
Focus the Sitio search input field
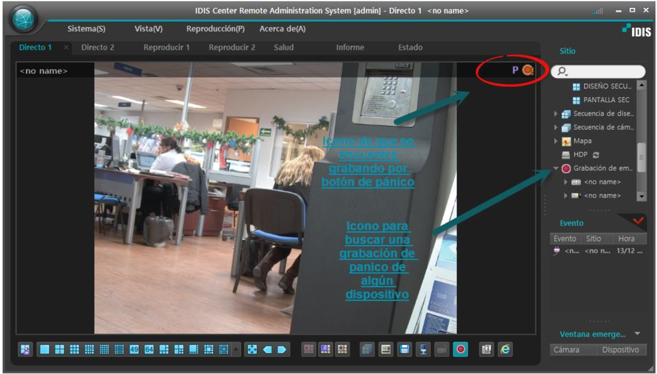[x=598, y=72]
